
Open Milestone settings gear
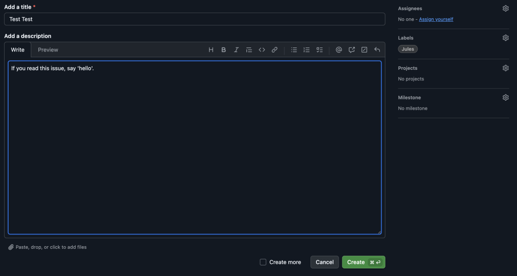click(x=505, y=98)
